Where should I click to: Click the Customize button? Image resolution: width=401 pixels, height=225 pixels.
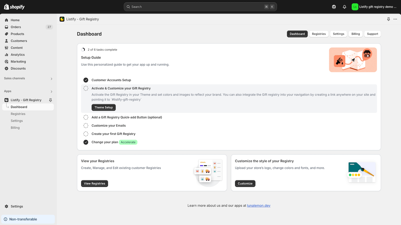coord(245,183)
